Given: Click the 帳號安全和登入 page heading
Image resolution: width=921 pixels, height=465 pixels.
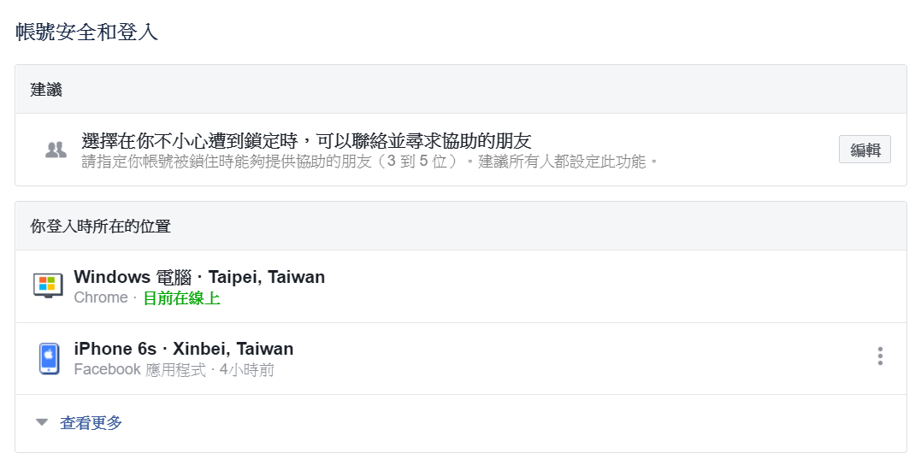Looking at the screenshot, I should coord(87,32).
